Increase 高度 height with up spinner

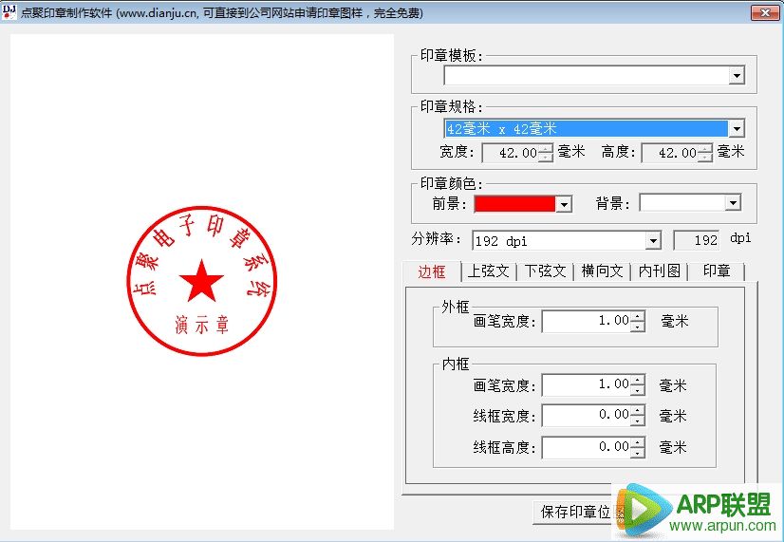[x=705, y=148]
